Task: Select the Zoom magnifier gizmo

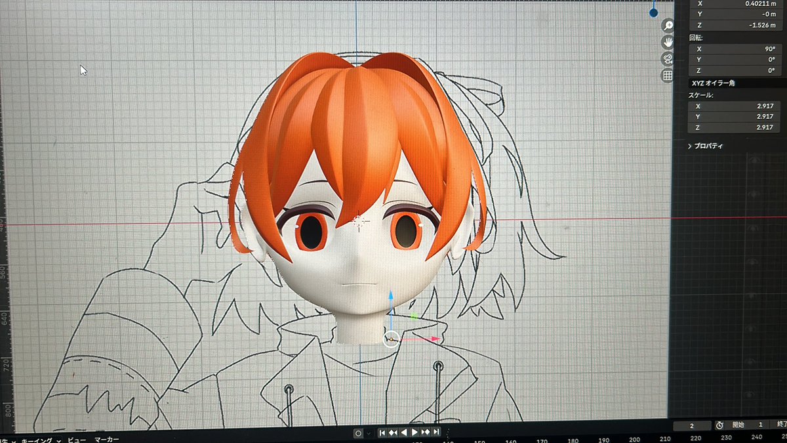Action: [668, 25]
